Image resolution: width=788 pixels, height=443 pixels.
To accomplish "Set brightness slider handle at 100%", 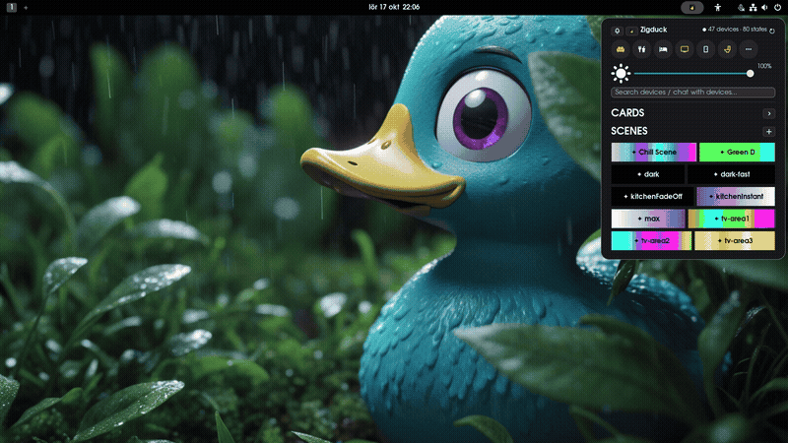I will (750, 73).
